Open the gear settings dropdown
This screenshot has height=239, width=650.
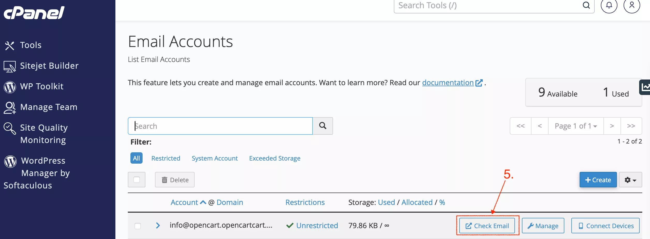[x=630, y=180]
